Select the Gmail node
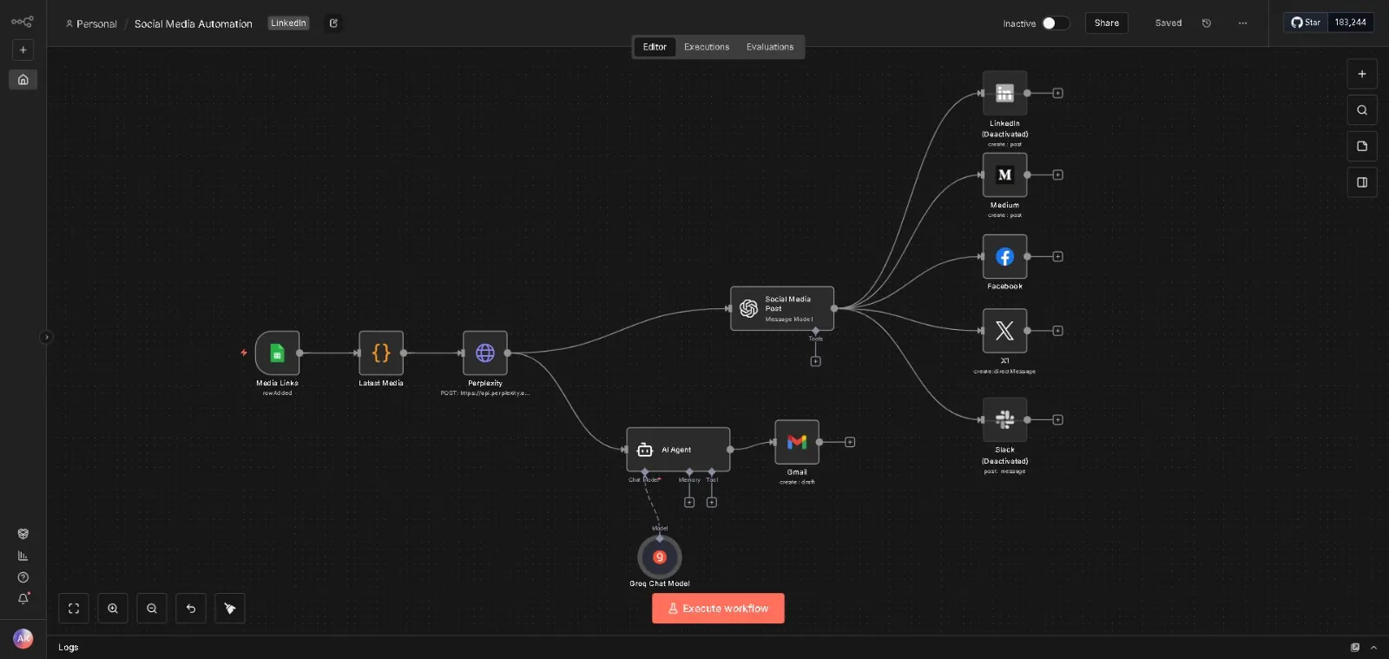1389x659 pixels. [x=797, y=442]
